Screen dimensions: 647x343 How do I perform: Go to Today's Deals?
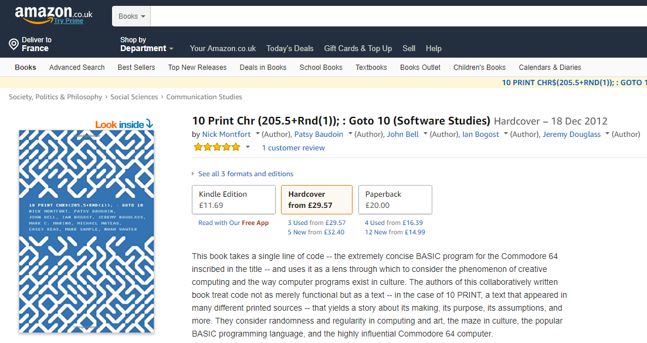[x=290, y=48]
